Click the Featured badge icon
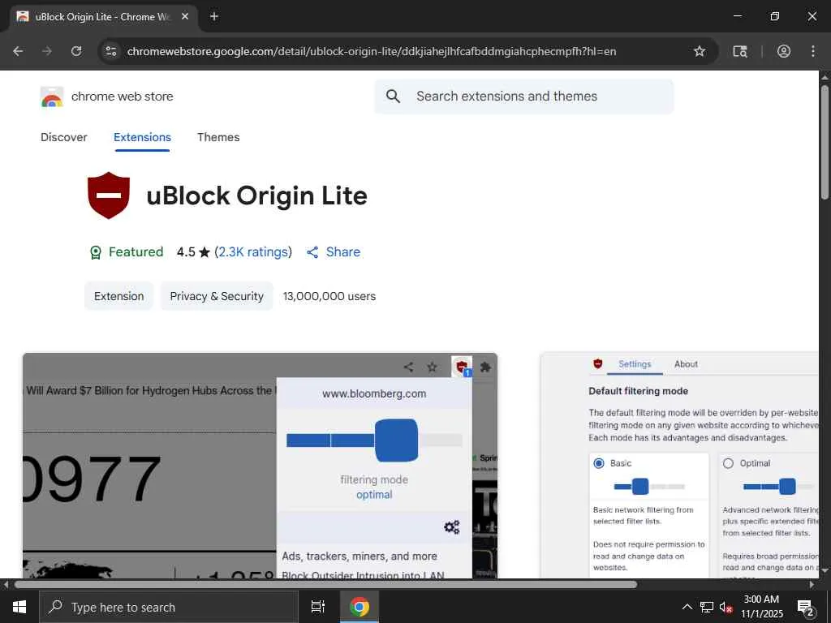This screenshot has width=831, height=623. tap(96, 252)
